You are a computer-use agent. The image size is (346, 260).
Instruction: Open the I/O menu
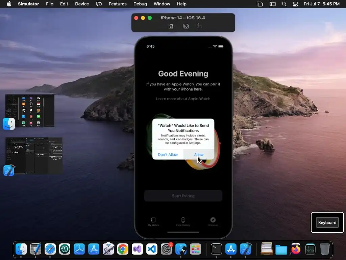pos(99,4)
